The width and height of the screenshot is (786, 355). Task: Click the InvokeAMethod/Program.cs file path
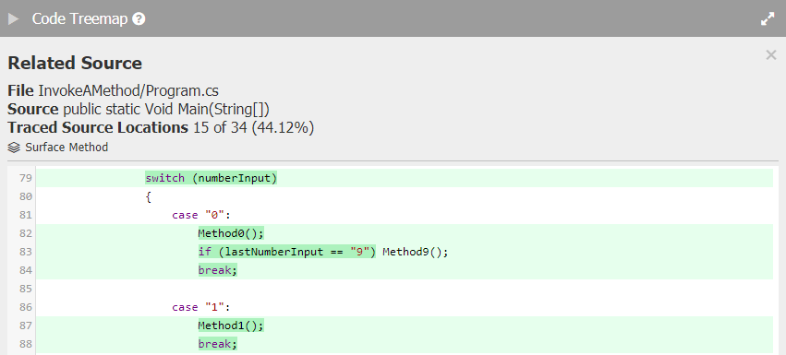(x=128, y=91)
